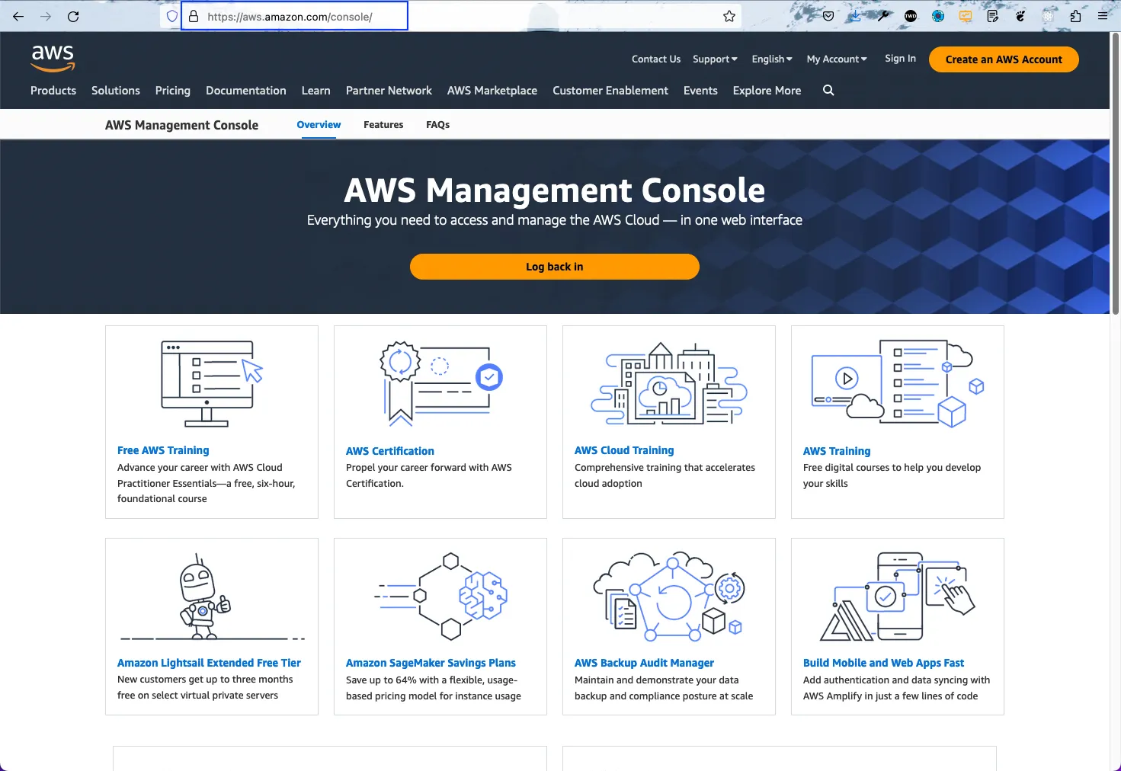Save to Pocket using the Pocket icon
Screen dimensions: 1121x771
click(828, 16)
